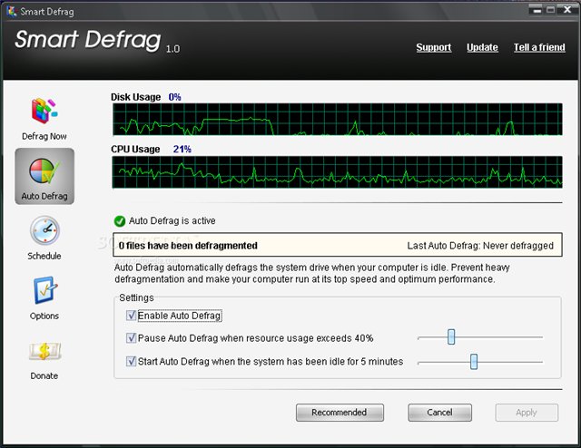Toggle Start Auto Defrag when idle checkbox
The image size is (581, 448).
point(131,361)
